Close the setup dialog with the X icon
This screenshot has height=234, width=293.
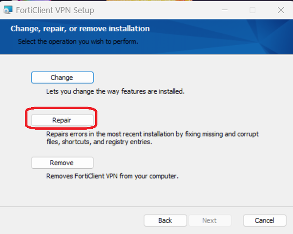[x=281, y=10]
